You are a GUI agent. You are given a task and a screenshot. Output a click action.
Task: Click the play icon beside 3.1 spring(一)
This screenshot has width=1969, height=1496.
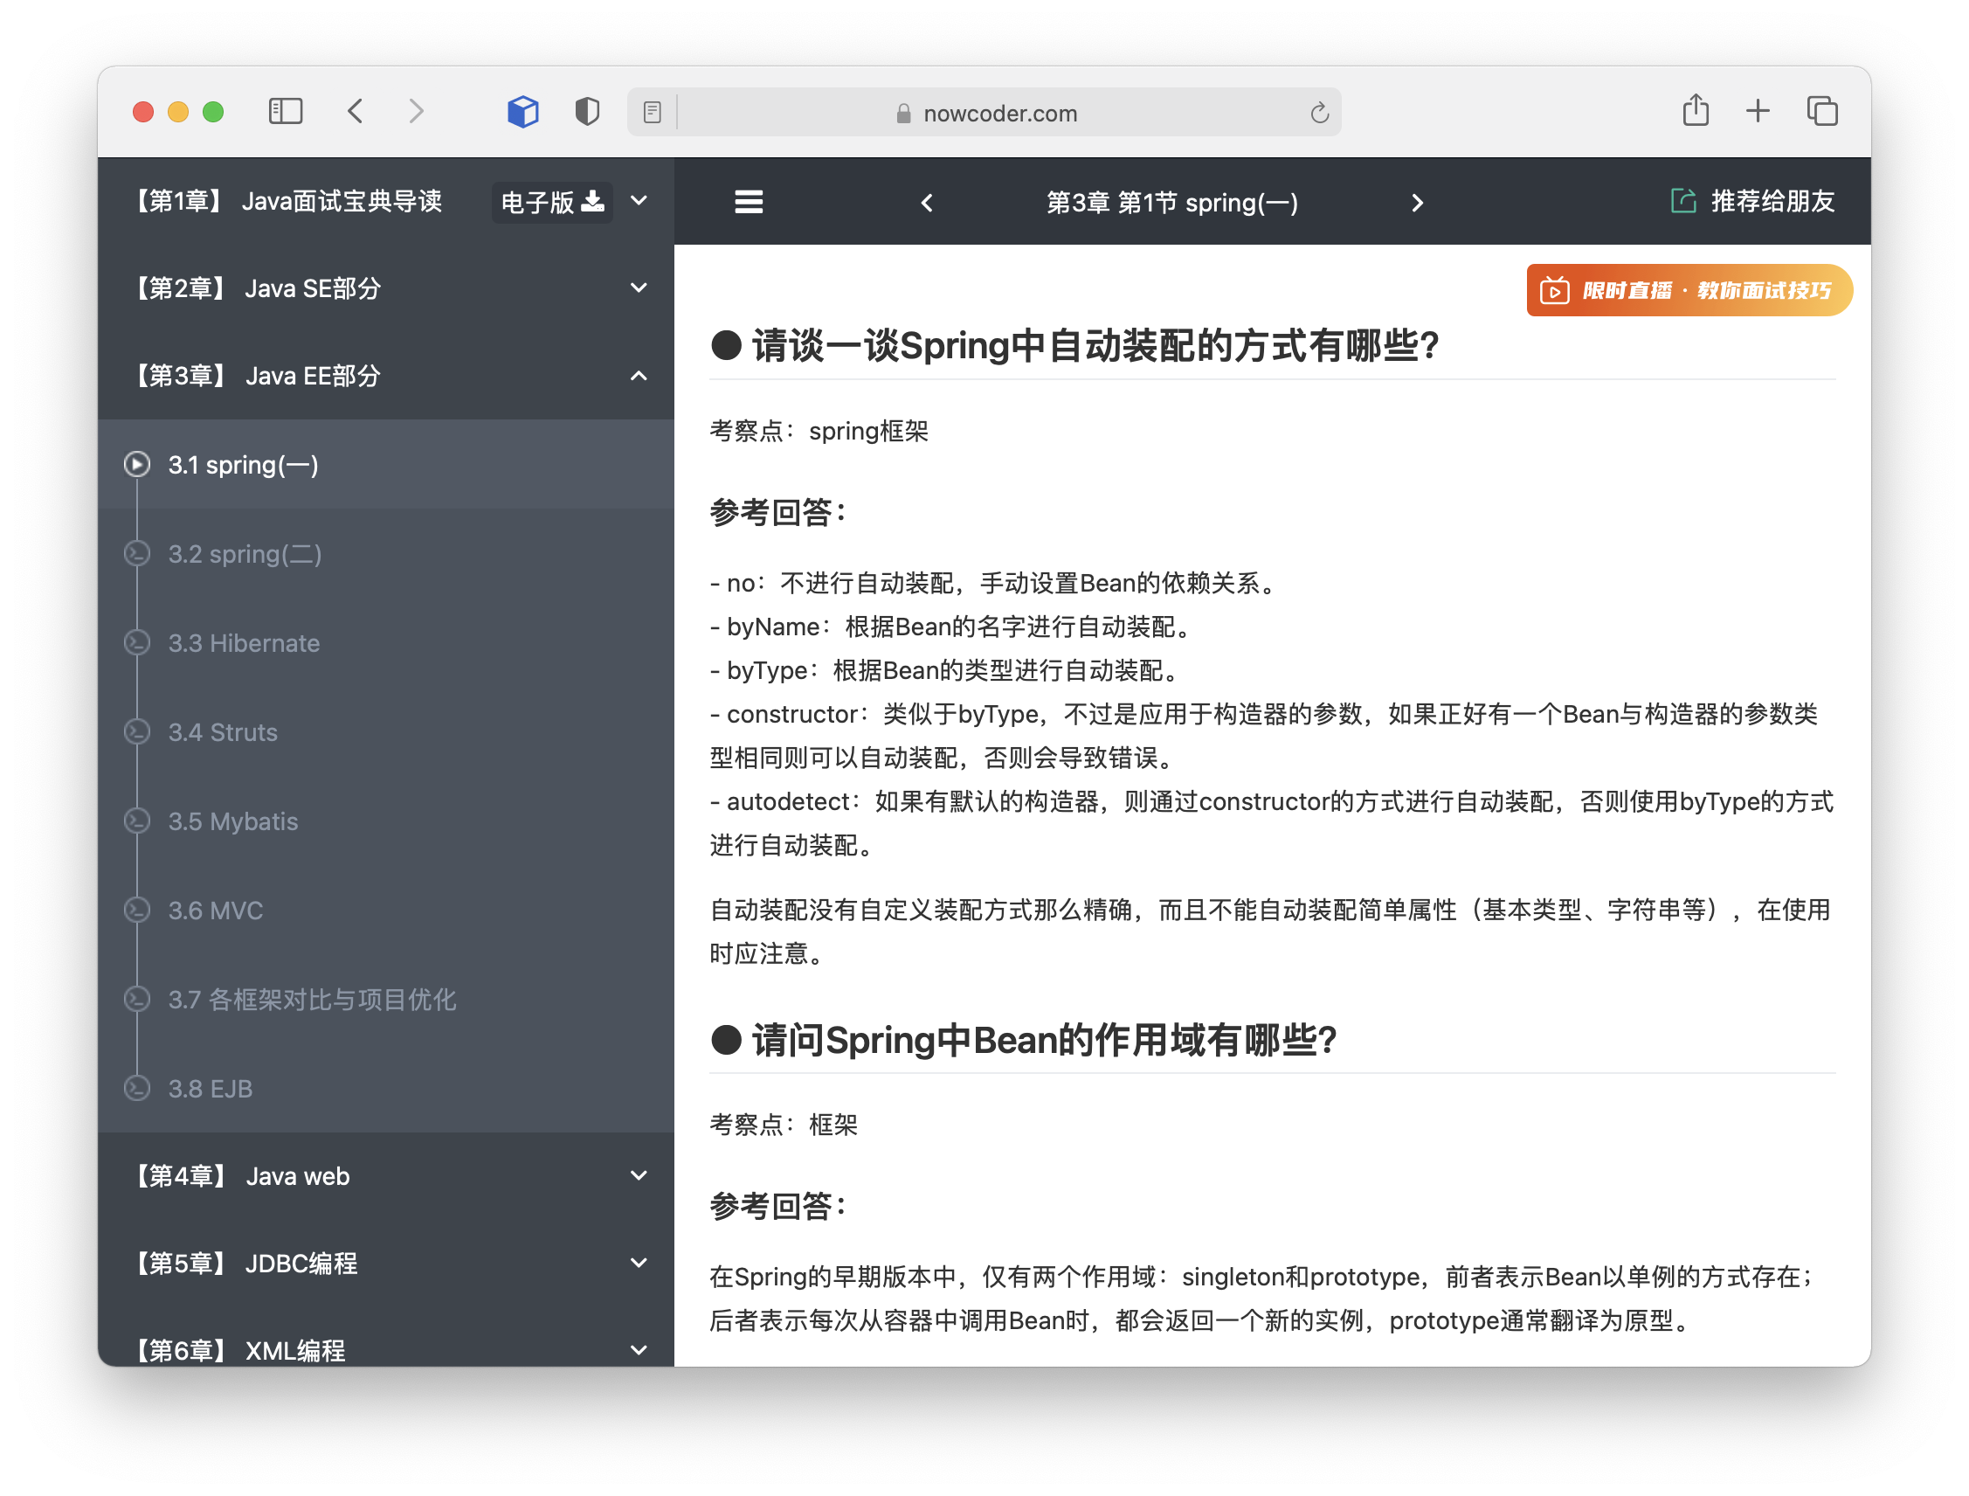click(137, 465)
